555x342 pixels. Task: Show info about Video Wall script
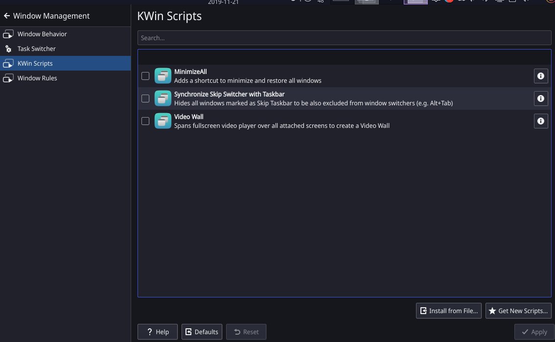click(x=540, y=121)
